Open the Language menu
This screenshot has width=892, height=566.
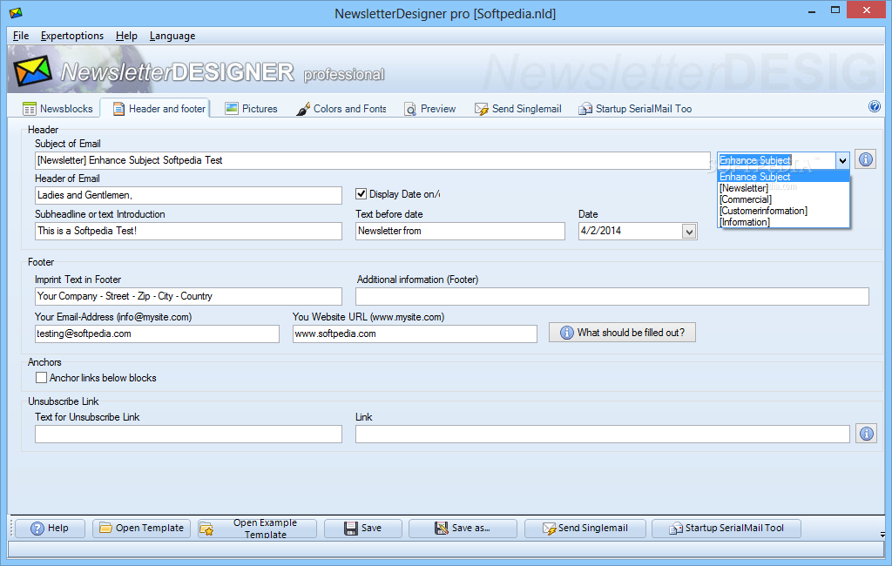coord(172,36)
